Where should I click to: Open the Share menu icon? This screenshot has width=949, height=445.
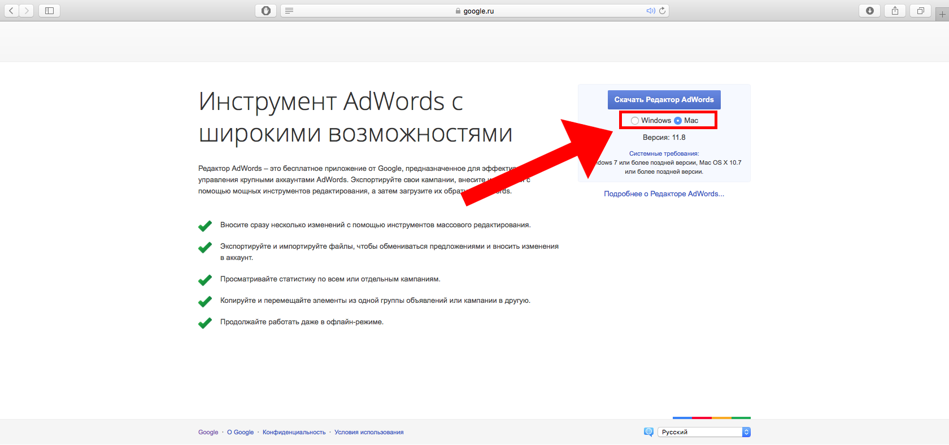tap(895, 11)
